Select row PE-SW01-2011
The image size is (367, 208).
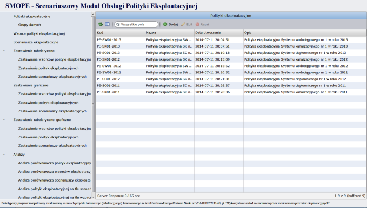pyautogui.click(x=231, y=72)
